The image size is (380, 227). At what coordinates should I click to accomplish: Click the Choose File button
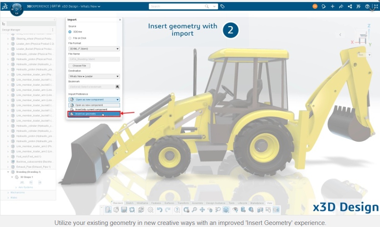[x=79, y=66]
